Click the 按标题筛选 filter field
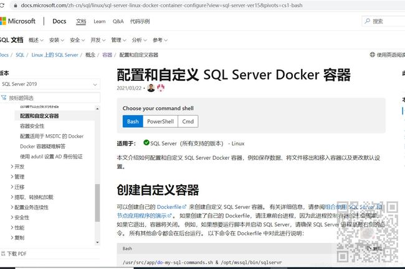405x269 pixels. pyautogui.click(x=50, y=98)
